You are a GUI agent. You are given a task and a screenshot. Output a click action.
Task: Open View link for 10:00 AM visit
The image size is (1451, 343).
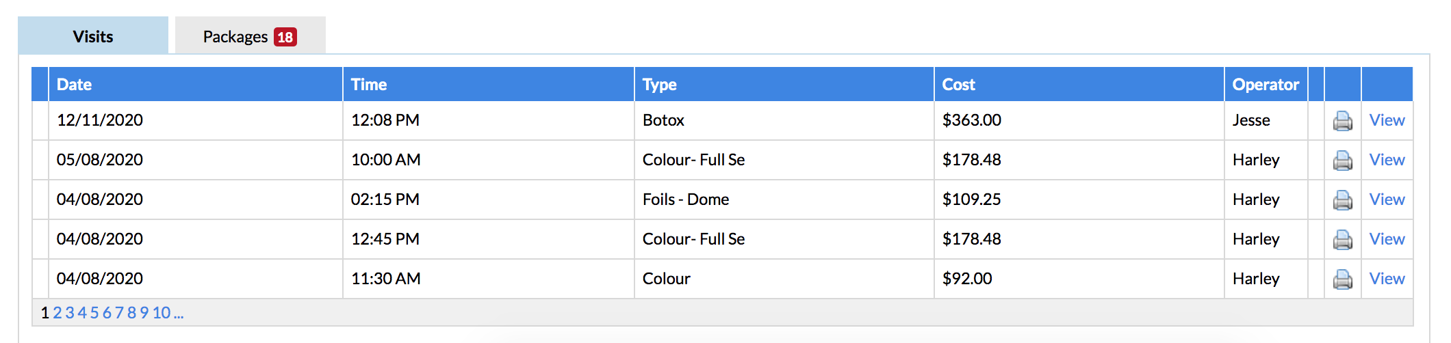point(1387,160)
